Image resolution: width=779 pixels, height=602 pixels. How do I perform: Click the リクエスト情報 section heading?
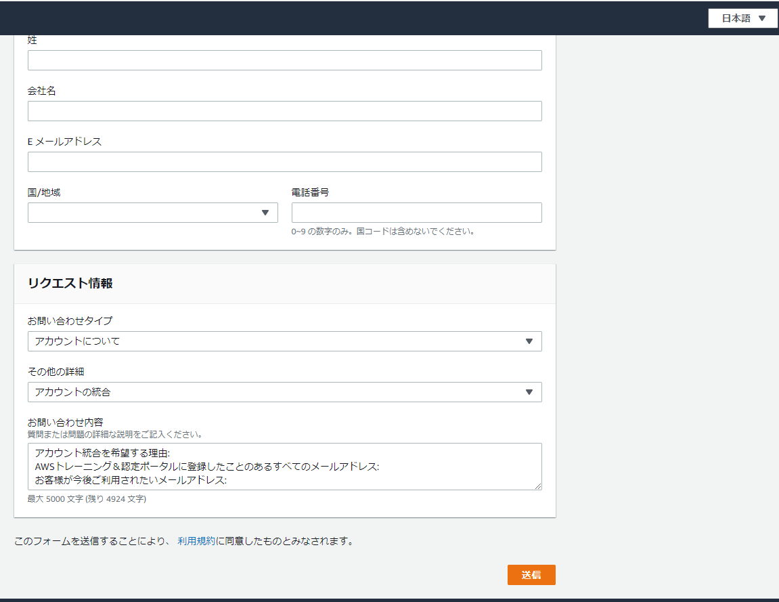70,283
